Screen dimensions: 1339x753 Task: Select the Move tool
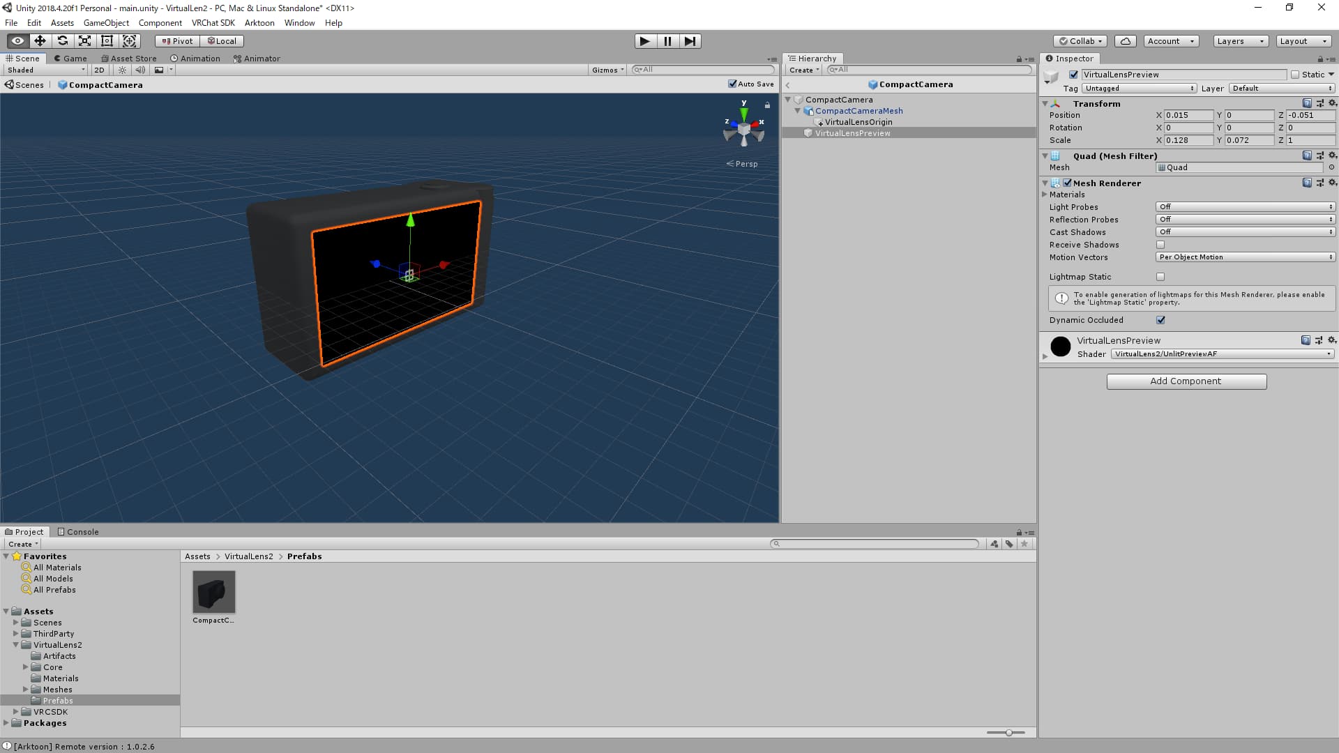point(40,41)
